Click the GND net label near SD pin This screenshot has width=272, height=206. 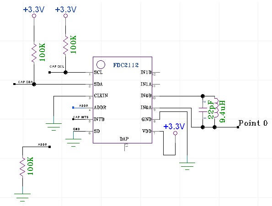(76, 129)
